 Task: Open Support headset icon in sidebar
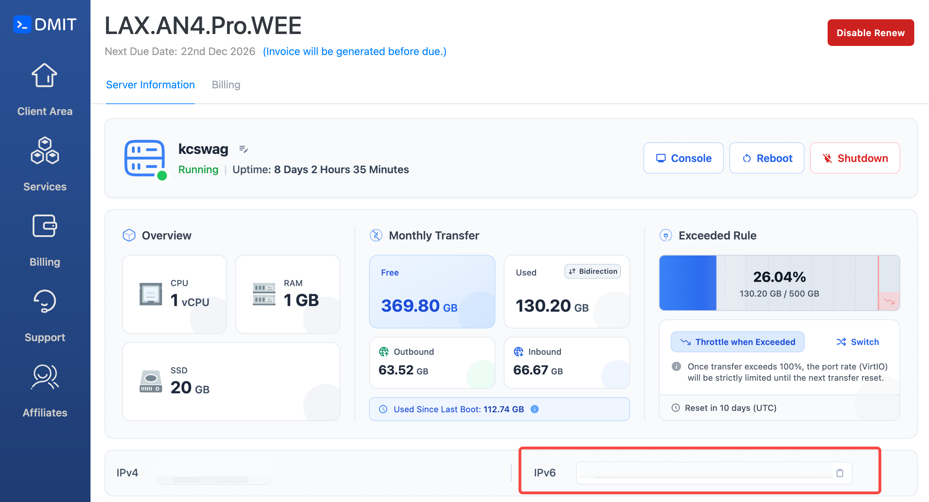click(44, 301)
